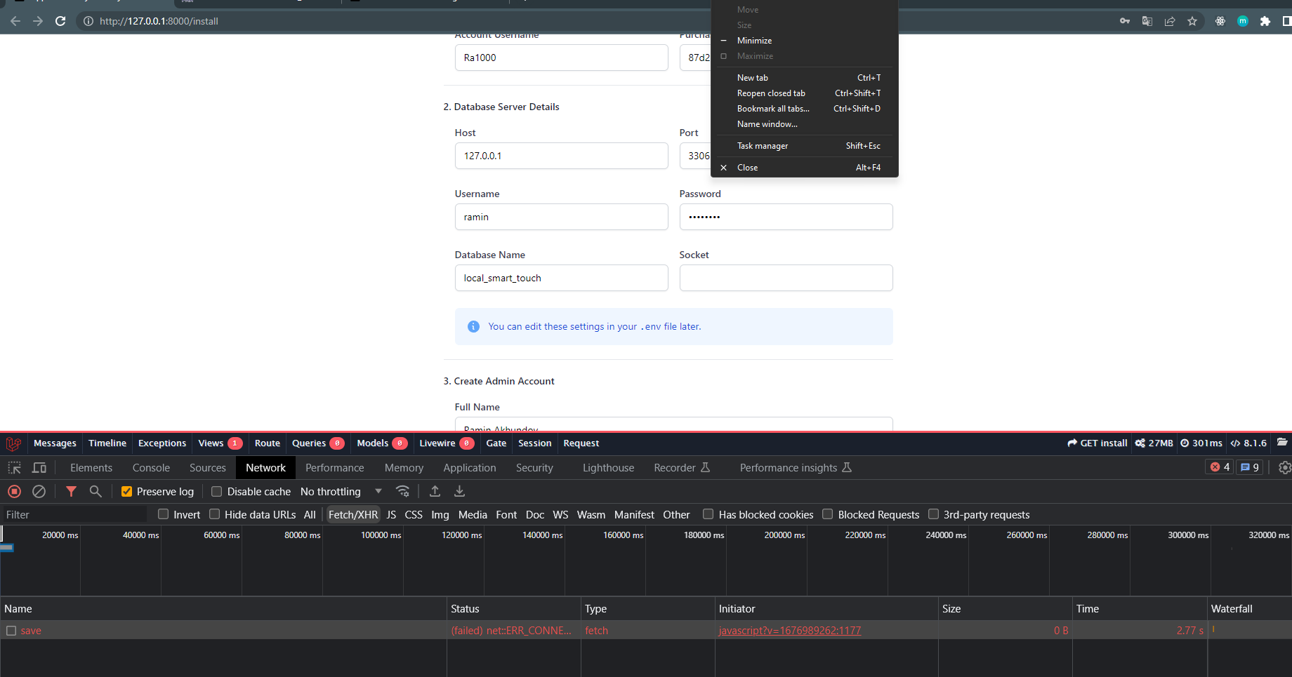Click the export HAR download icon
This screenshot has width=1292, height=677.
click(459, 492)
